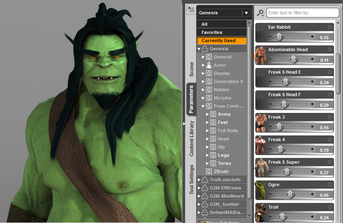The height and width of the screenshot is (223, 343).
Task: Click the minus button on Ear Rabbit
Action: (270, 37)
